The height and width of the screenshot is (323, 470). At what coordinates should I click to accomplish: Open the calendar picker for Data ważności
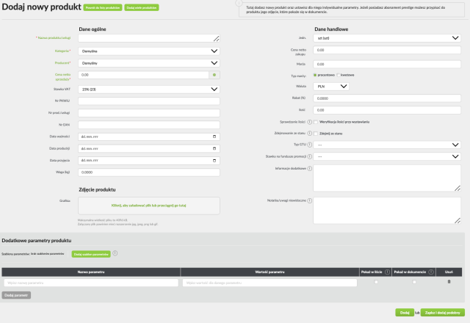(x=214, y=136)
